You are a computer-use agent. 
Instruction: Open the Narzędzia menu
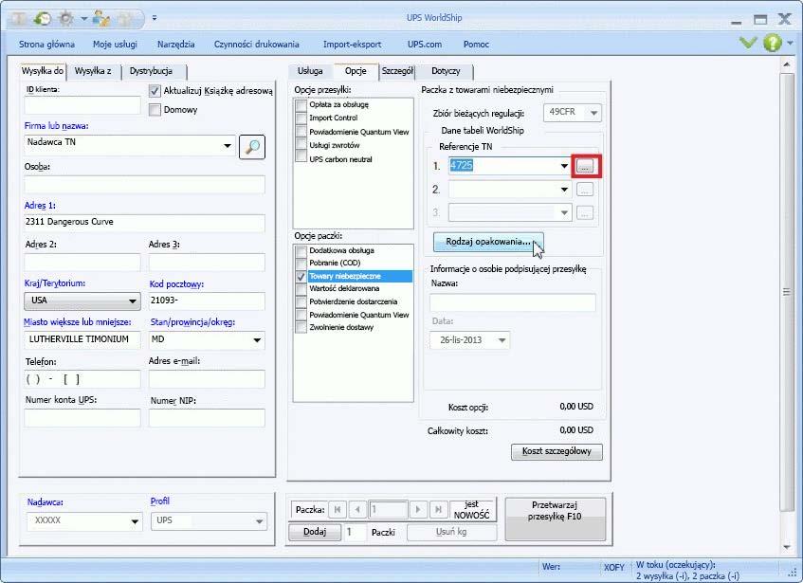(x=175, y=45)
